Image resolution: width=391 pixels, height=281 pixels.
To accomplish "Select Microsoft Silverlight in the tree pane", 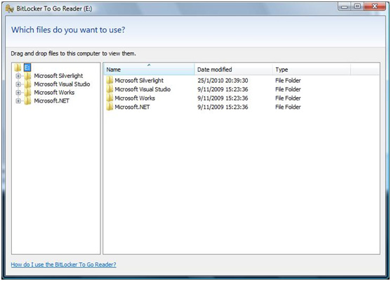I will coord(58,76).
